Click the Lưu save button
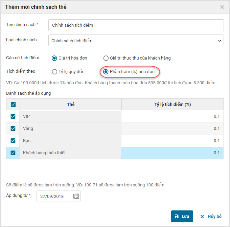This screenshot has height=227, width=230. pos(182,216)
